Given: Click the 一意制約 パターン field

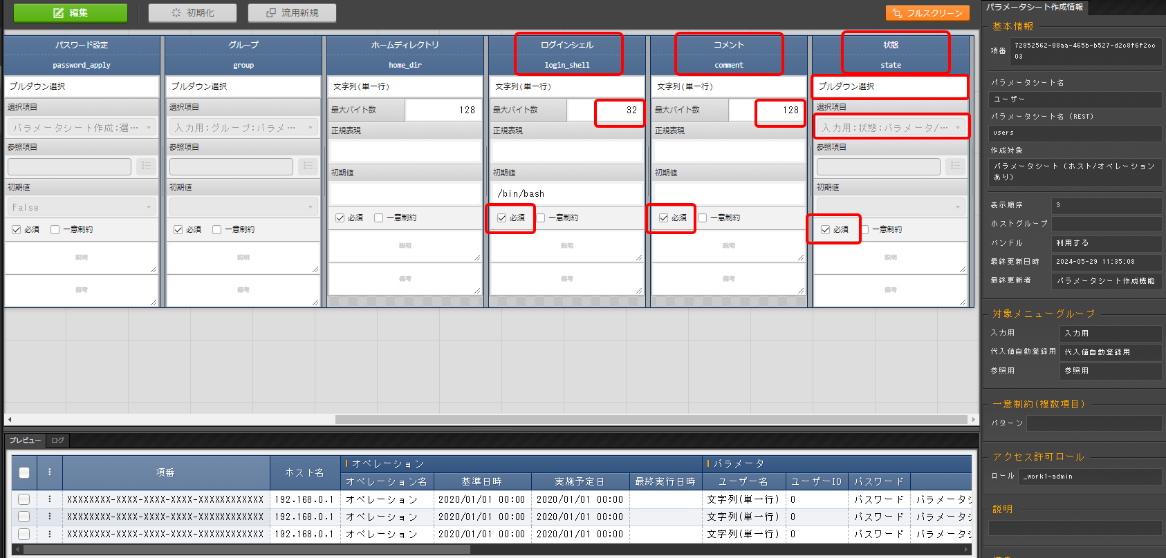Looking at the screenshot, I should click(x=1095, y=423).
